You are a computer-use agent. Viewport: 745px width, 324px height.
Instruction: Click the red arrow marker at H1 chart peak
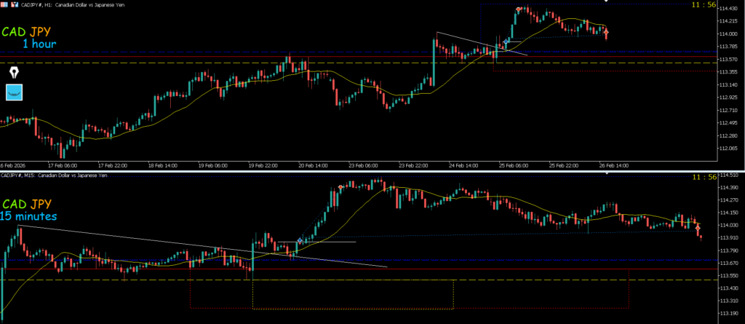pyautogui.click(x=519, y=9)
